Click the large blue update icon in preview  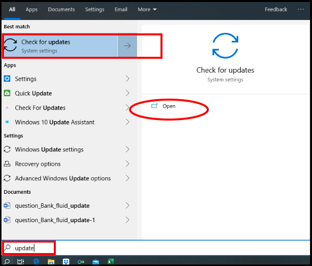(225, 46)
